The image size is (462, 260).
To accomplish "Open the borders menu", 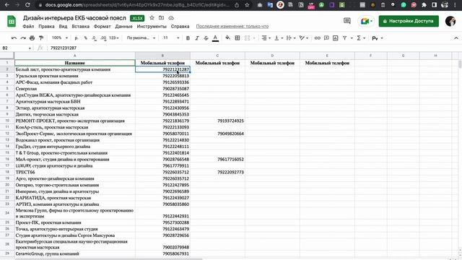I will (237, 38).
